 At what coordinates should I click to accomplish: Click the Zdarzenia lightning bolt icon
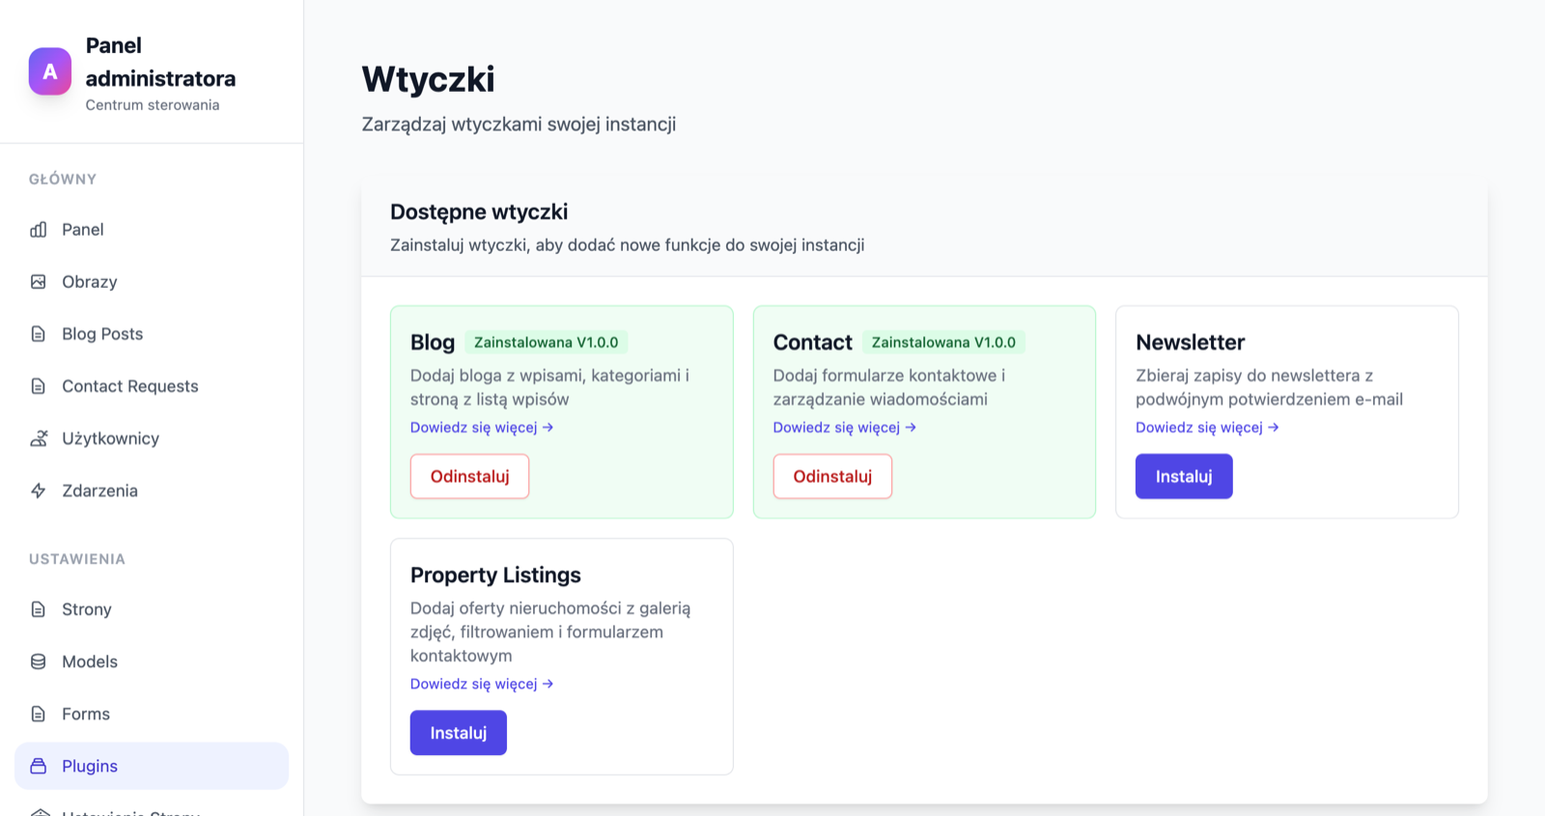coord(39,491)
